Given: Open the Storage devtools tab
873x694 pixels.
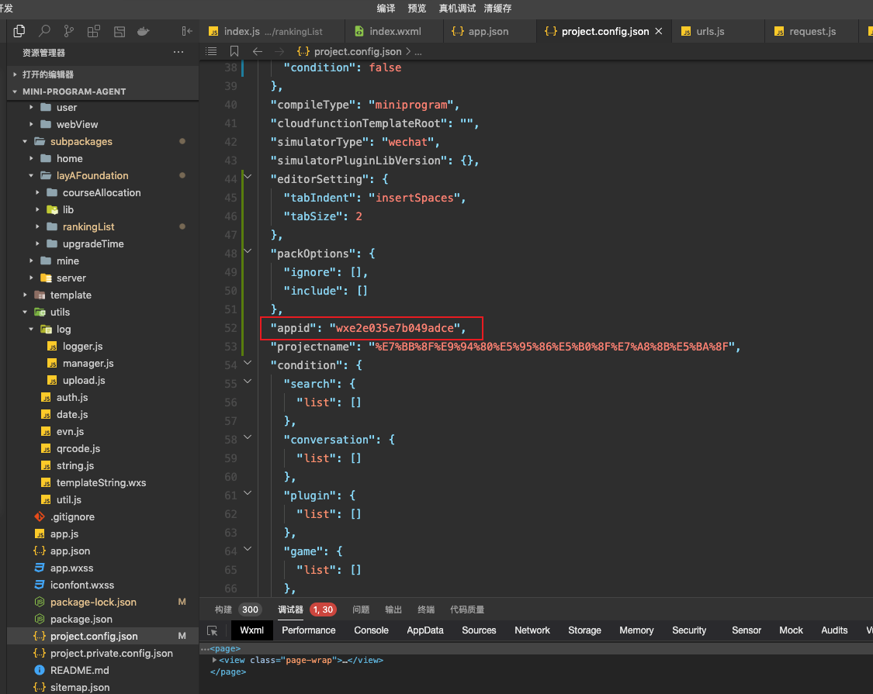Looking at the screenshot, I should click(584, 630).
